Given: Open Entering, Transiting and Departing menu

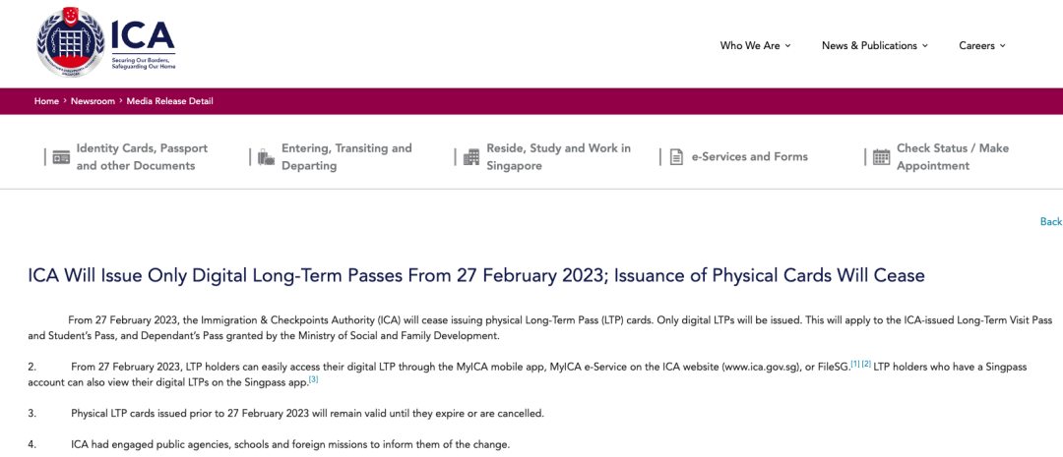Looking at the screenshot, I should point(346,157).
